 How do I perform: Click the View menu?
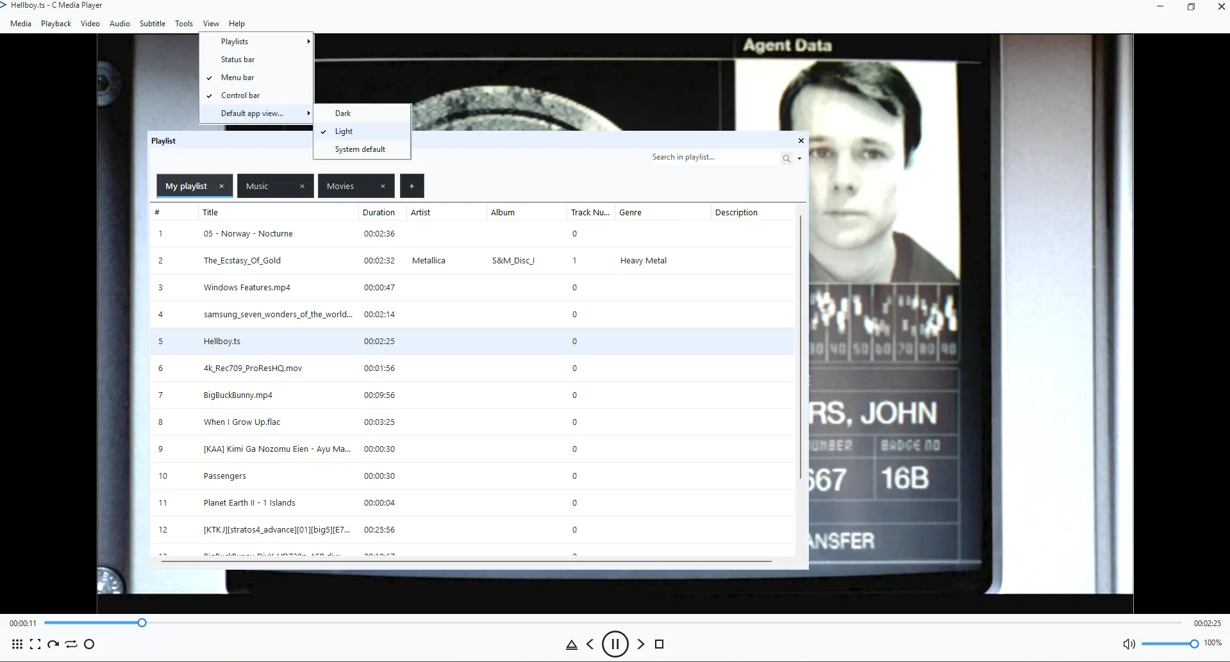click(x=211, y=24)
